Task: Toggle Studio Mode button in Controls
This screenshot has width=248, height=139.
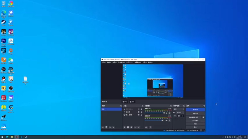Action: coord(195,120)
